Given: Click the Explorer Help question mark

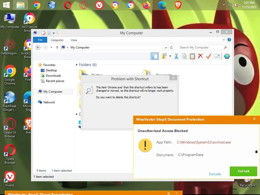Looking at the screenshot, I should click(x=229, y=40).
